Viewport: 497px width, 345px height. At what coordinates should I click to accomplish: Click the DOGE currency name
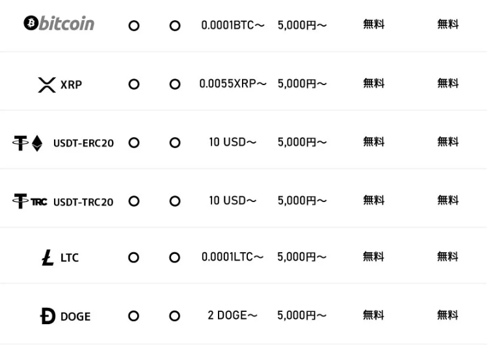pyautogui.click(x=75, y=317)
